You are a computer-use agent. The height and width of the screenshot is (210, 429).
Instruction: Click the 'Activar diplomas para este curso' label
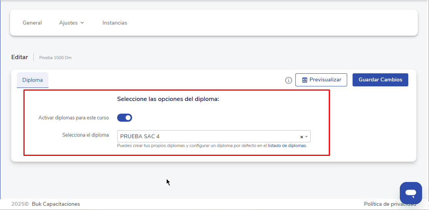[74, 118]
